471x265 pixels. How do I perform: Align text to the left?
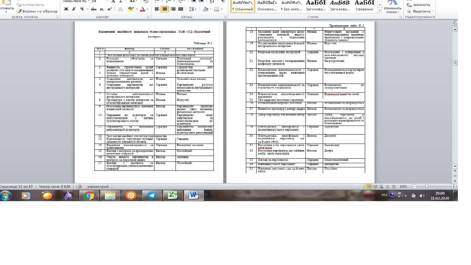pyautogui.click(x=157, y=9)
